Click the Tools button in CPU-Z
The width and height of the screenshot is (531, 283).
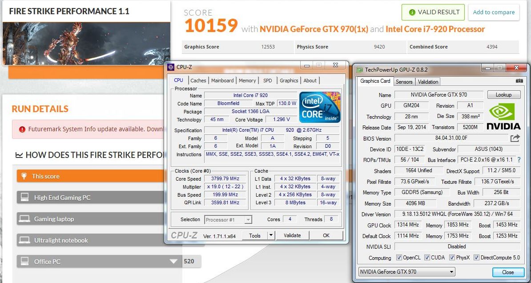pos(255,235)
